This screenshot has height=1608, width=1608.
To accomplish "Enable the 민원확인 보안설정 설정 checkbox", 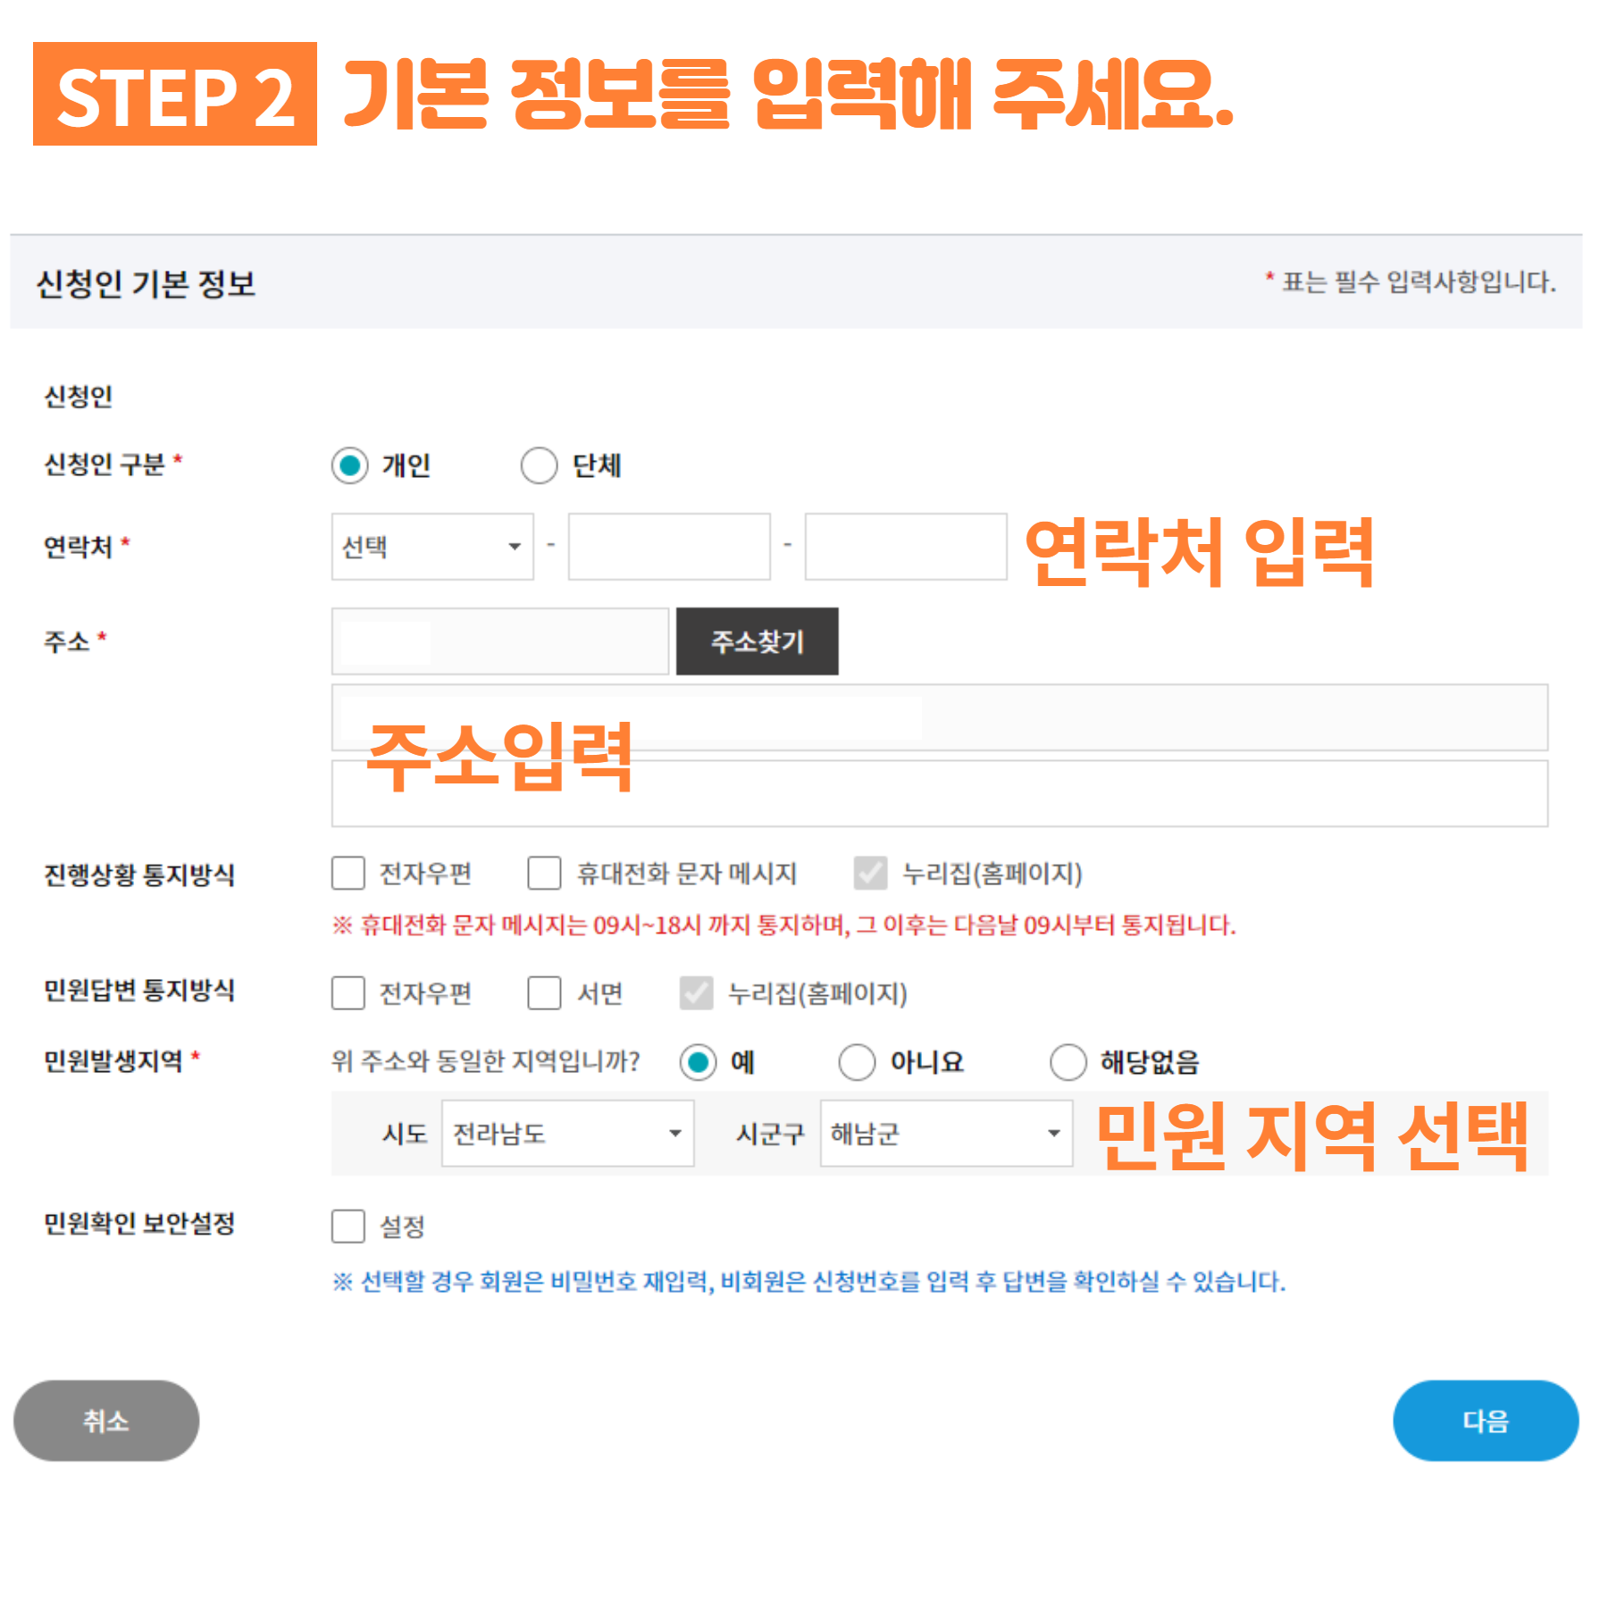I will tap(348, 1226).
